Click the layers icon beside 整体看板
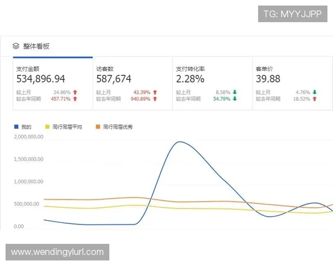The height and width of the screenshot is (266, 333). (x=16, y=46)
